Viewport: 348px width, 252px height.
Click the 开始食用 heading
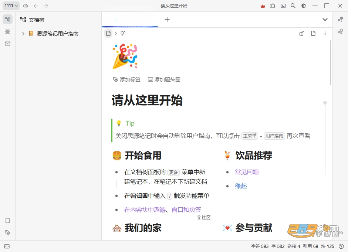143,155
